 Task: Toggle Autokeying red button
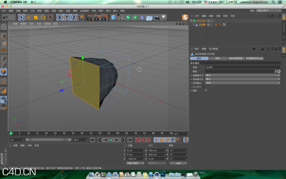[x=143, y=140]
